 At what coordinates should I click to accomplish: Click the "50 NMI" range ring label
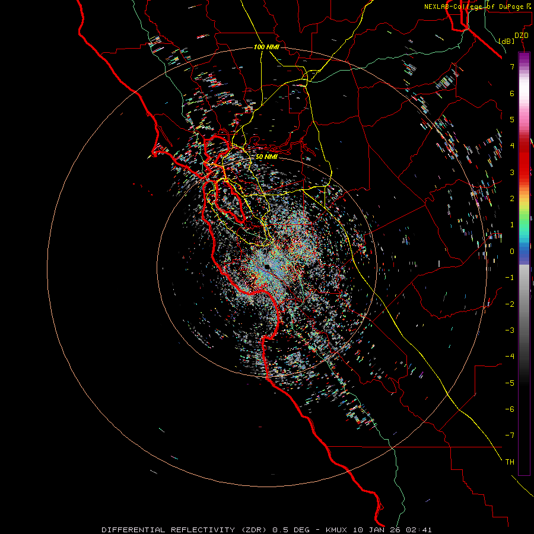(266, 157)
